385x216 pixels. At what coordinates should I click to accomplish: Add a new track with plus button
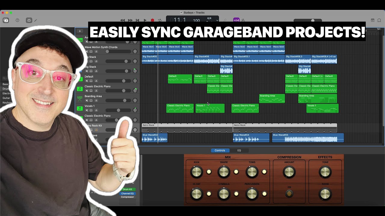coord(80,31)
